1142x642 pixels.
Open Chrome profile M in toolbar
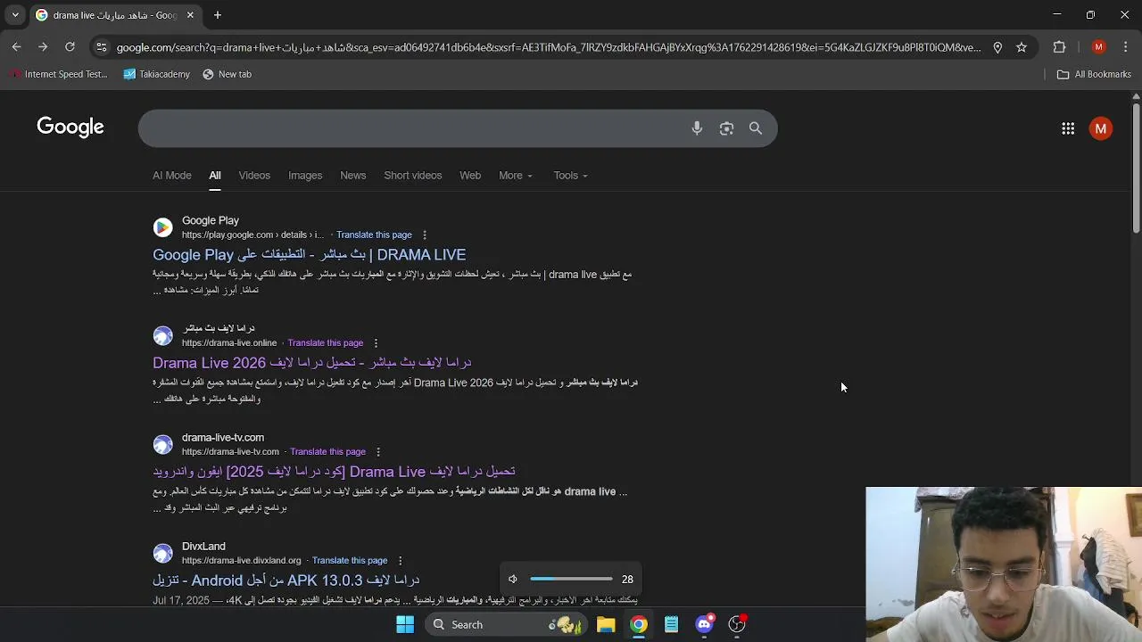pyautogui.click(x=1098, y=47)
